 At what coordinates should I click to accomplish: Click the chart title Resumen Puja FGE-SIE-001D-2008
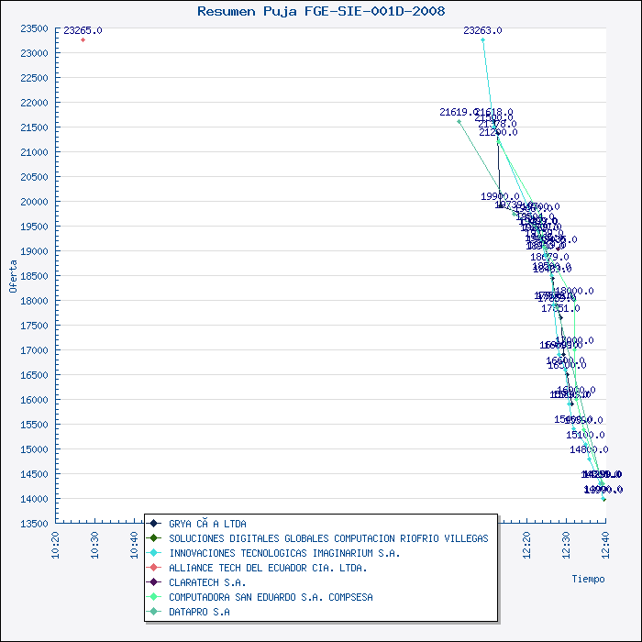click(321, 11)
